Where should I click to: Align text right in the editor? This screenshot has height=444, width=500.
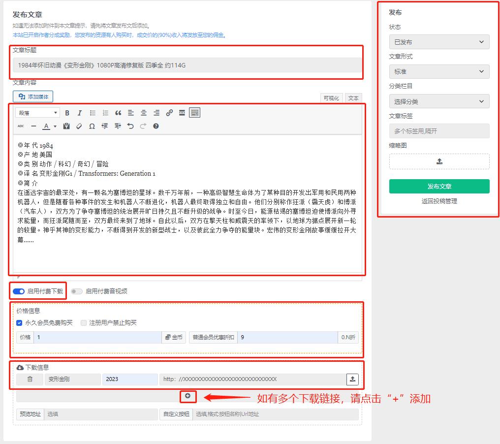[x=156, y=113]
